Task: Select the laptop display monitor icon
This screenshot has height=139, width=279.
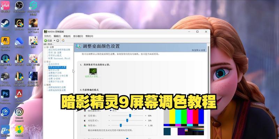Action: 93,71
